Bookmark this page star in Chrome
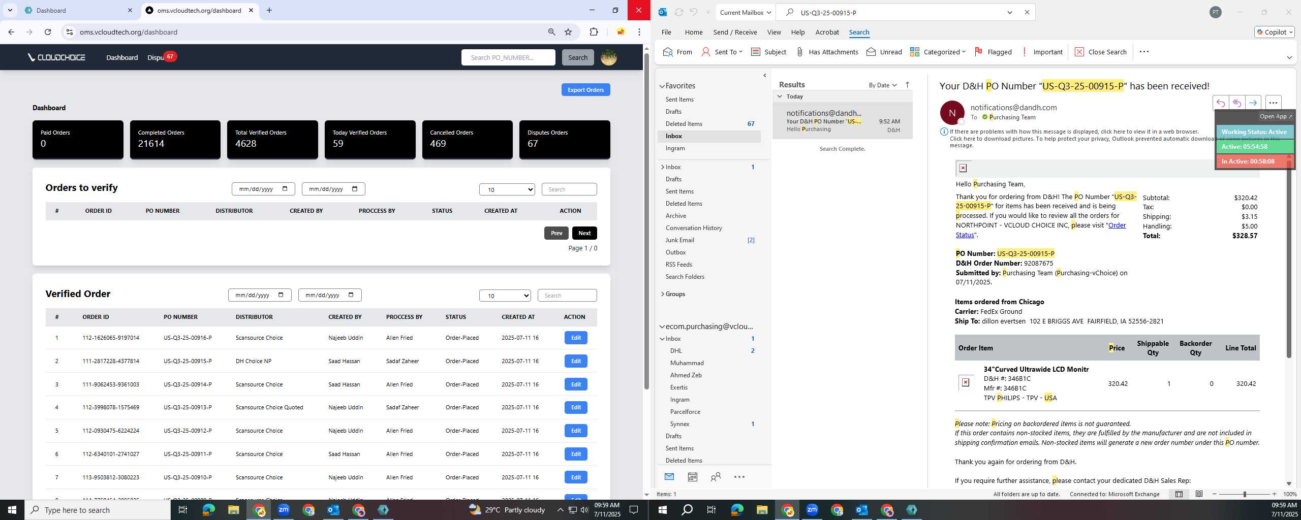1301x520 pixels. tap(568, 32)
